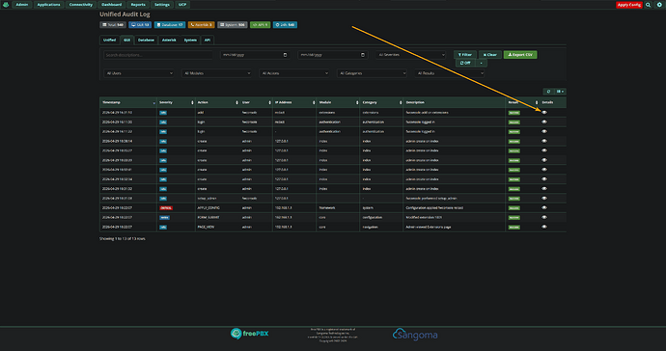Click the first mm/dd/yyyy date field
This screenshot has width=666, height=351.
pos(255,55)
